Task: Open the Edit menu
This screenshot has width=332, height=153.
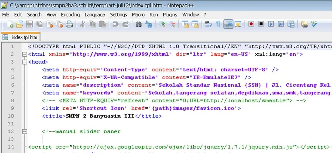Action: pyautogui.click(x=18, y=15)
